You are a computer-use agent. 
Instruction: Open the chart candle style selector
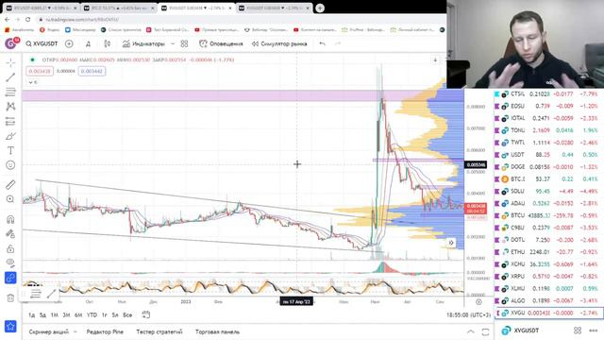[x=108, y=44]
